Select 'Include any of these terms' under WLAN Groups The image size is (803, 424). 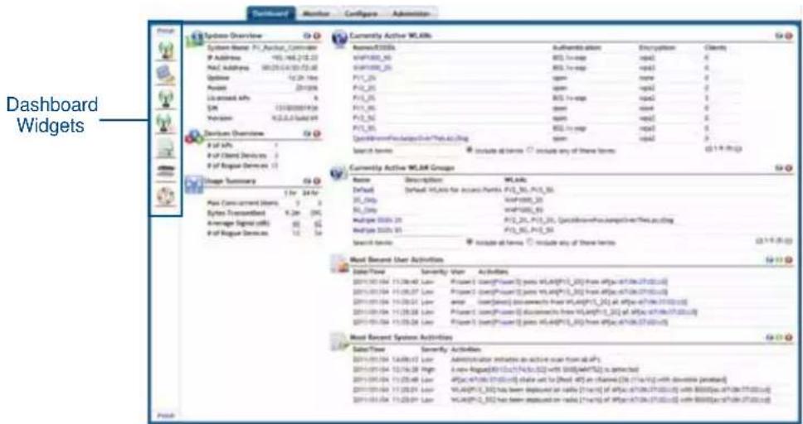click(x=531, y=242)
